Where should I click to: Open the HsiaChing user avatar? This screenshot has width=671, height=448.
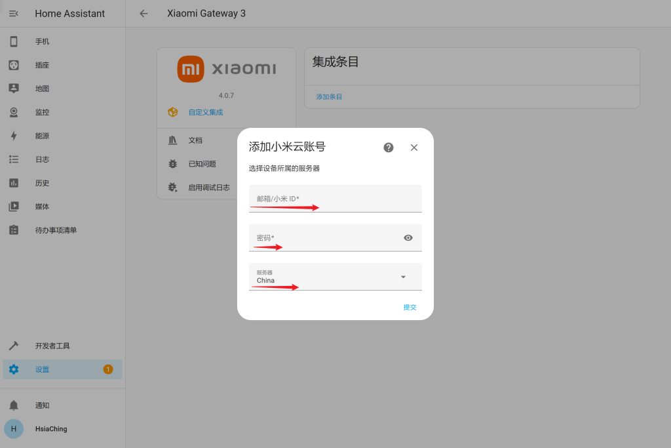[14, 429]
